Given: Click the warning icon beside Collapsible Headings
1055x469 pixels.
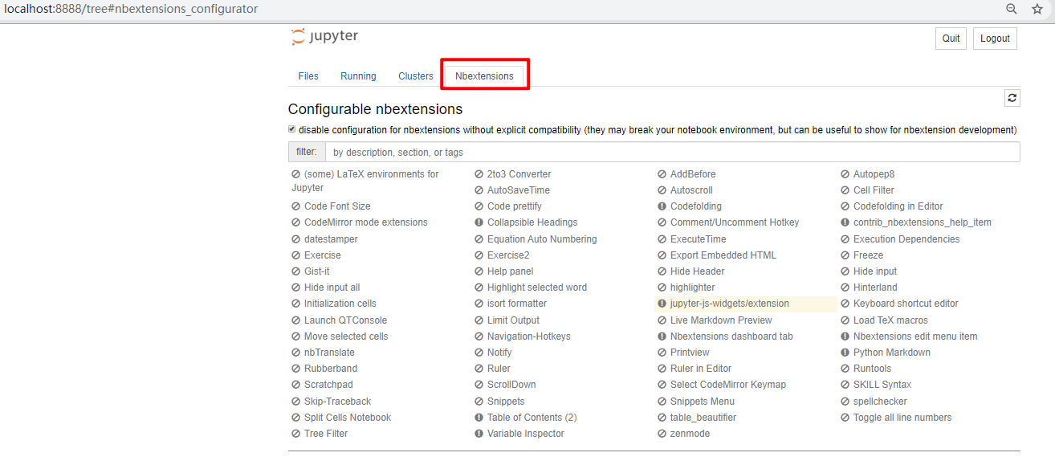Looking at the screenshot, I should point(479,222).
